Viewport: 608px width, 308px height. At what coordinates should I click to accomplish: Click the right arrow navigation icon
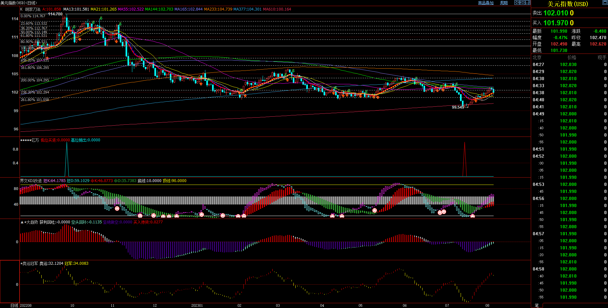[522, 3]
